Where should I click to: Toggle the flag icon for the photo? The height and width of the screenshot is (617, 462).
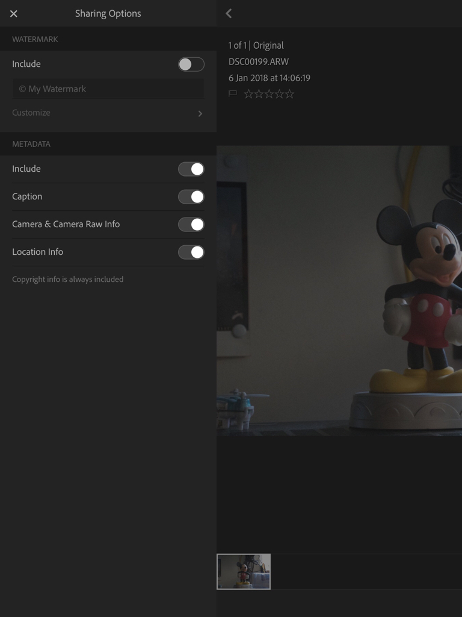[233, 93]
